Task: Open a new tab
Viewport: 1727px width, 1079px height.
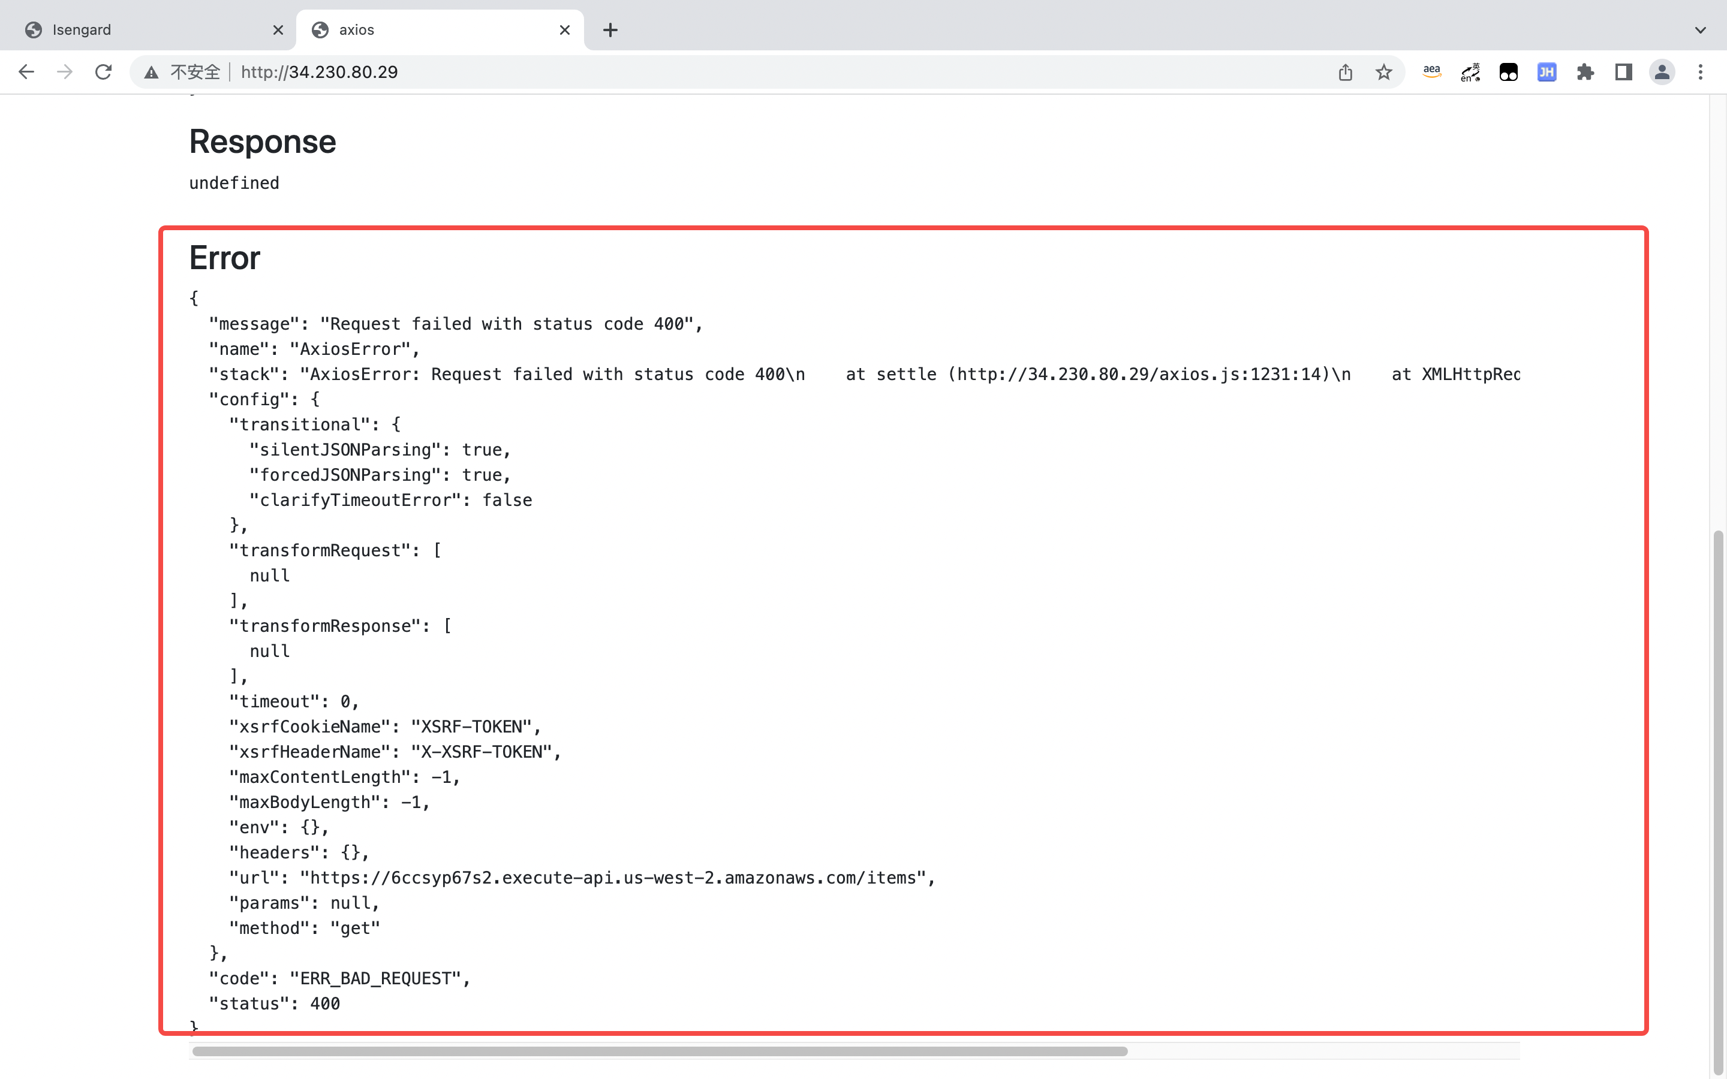Action: (x=610, y=30)
